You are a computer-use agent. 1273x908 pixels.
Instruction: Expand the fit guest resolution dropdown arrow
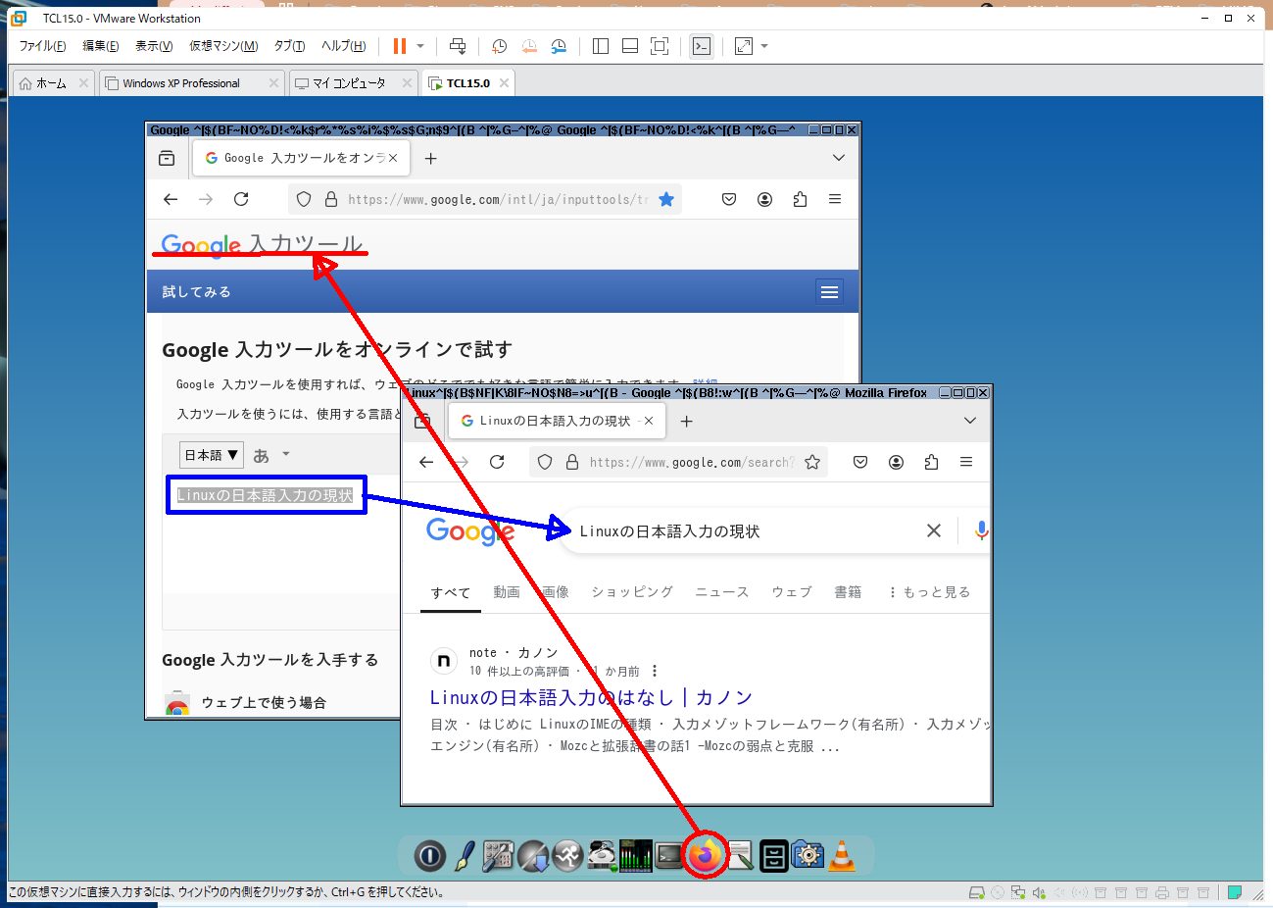pyautogui.click(x=762, y=46)
